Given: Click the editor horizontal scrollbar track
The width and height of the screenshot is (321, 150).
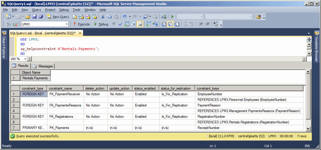Looking at the screenshot, I should click(167, 59).
